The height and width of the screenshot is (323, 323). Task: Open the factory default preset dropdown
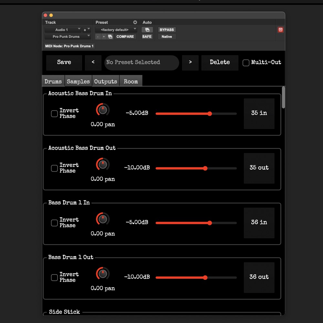click(116, 30)
